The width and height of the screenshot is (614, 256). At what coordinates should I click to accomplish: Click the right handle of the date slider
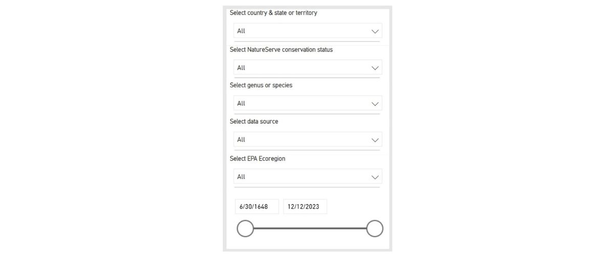click(375, 228)
